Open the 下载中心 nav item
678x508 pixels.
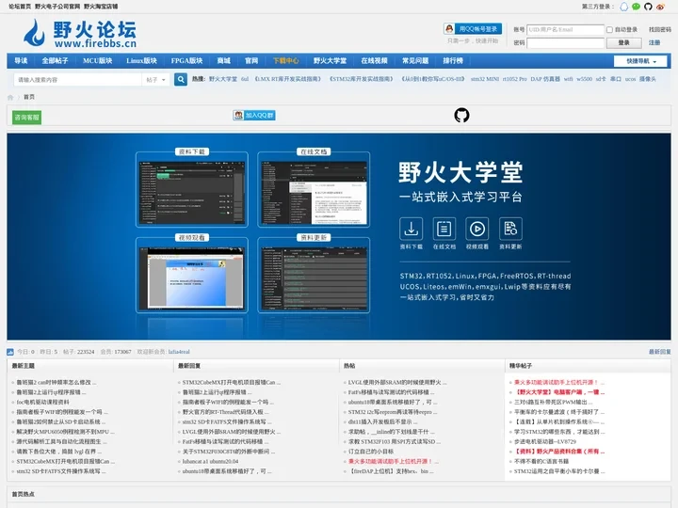pos(285,61)
